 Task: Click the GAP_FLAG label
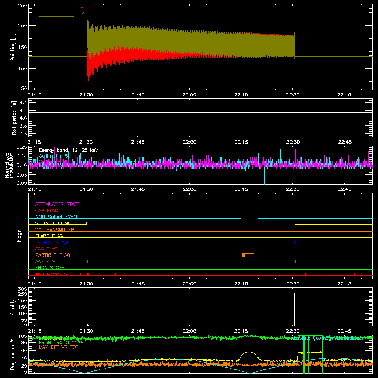(46, 210)
